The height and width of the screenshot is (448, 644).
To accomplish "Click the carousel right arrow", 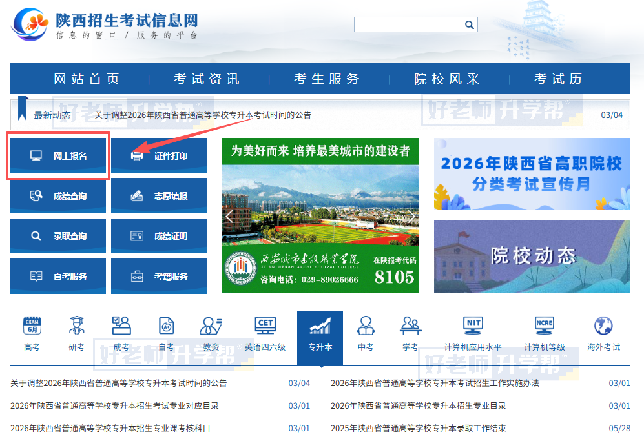I will (411, 215).
